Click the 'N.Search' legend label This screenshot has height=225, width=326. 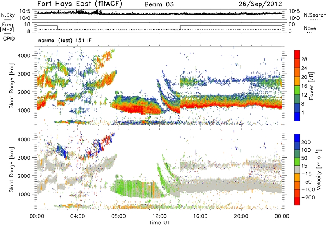(315, 15)
